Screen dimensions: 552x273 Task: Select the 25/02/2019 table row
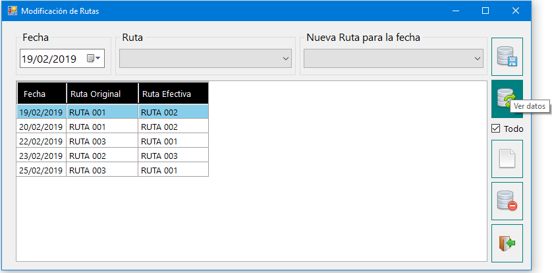point(112,171)
